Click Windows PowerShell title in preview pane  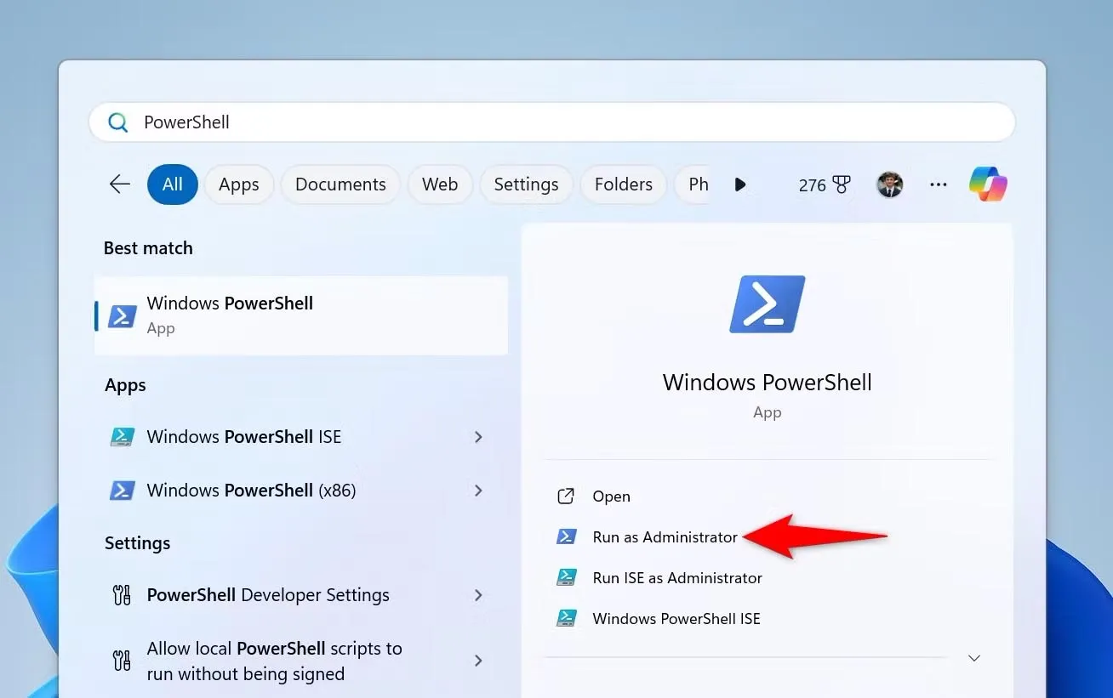click(x=768, y=382)
